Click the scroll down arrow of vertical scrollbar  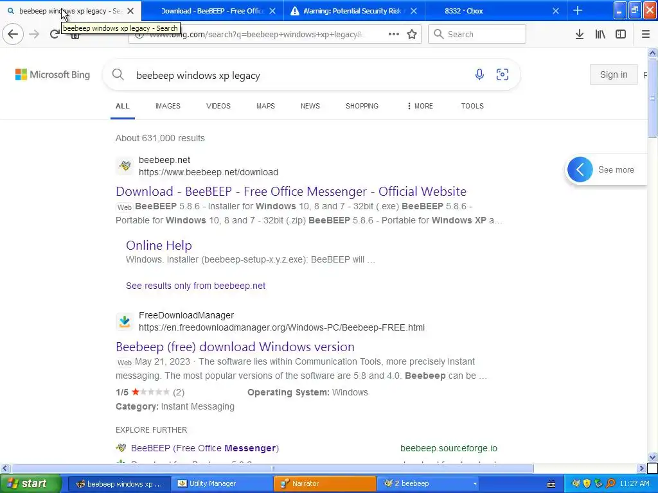tap(653, 457)
